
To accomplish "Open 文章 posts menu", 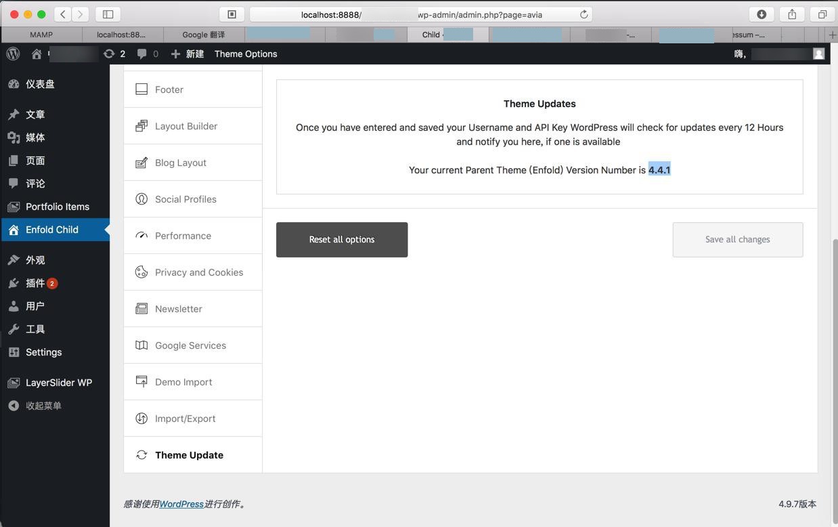I will coord(55,114).
